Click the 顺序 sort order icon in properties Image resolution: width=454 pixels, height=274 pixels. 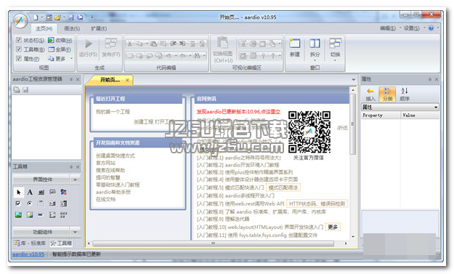pyautogui.click(x=405, y=91)
